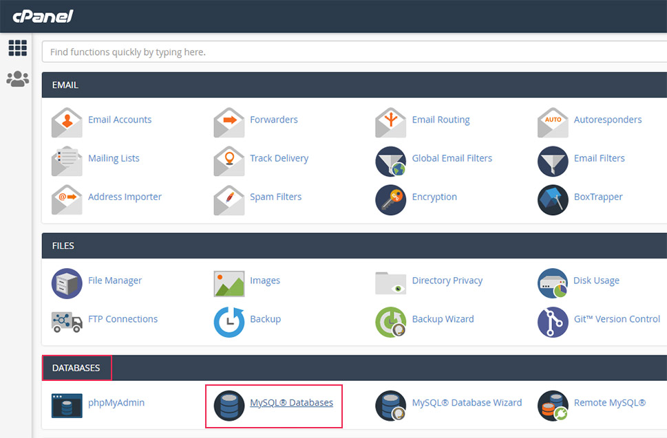Open the MySQL Database Wizard link
Screen dimensions: 667x438
[467, 403]
